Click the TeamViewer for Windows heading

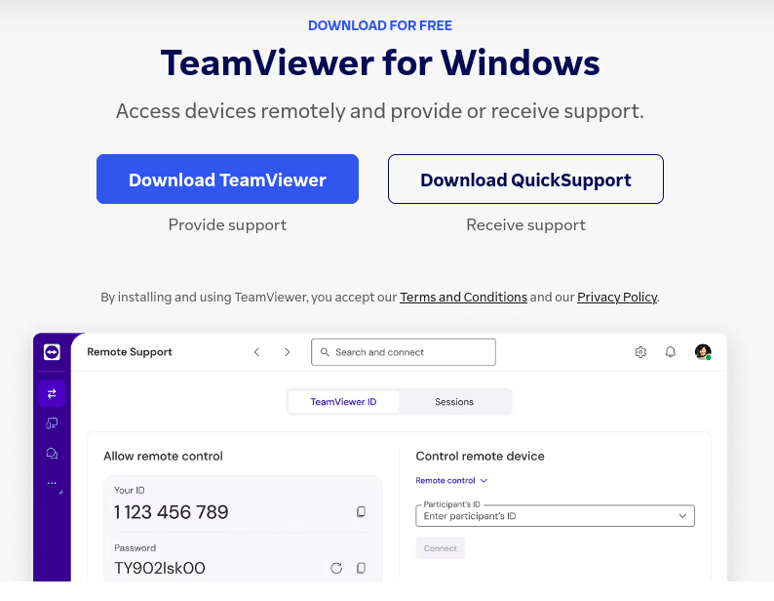(x=380, y=63)
